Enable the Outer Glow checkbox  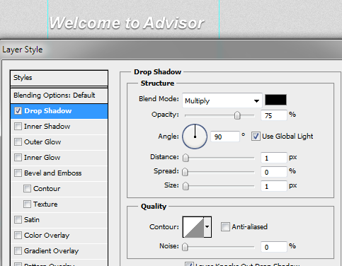tap(18, 142)
